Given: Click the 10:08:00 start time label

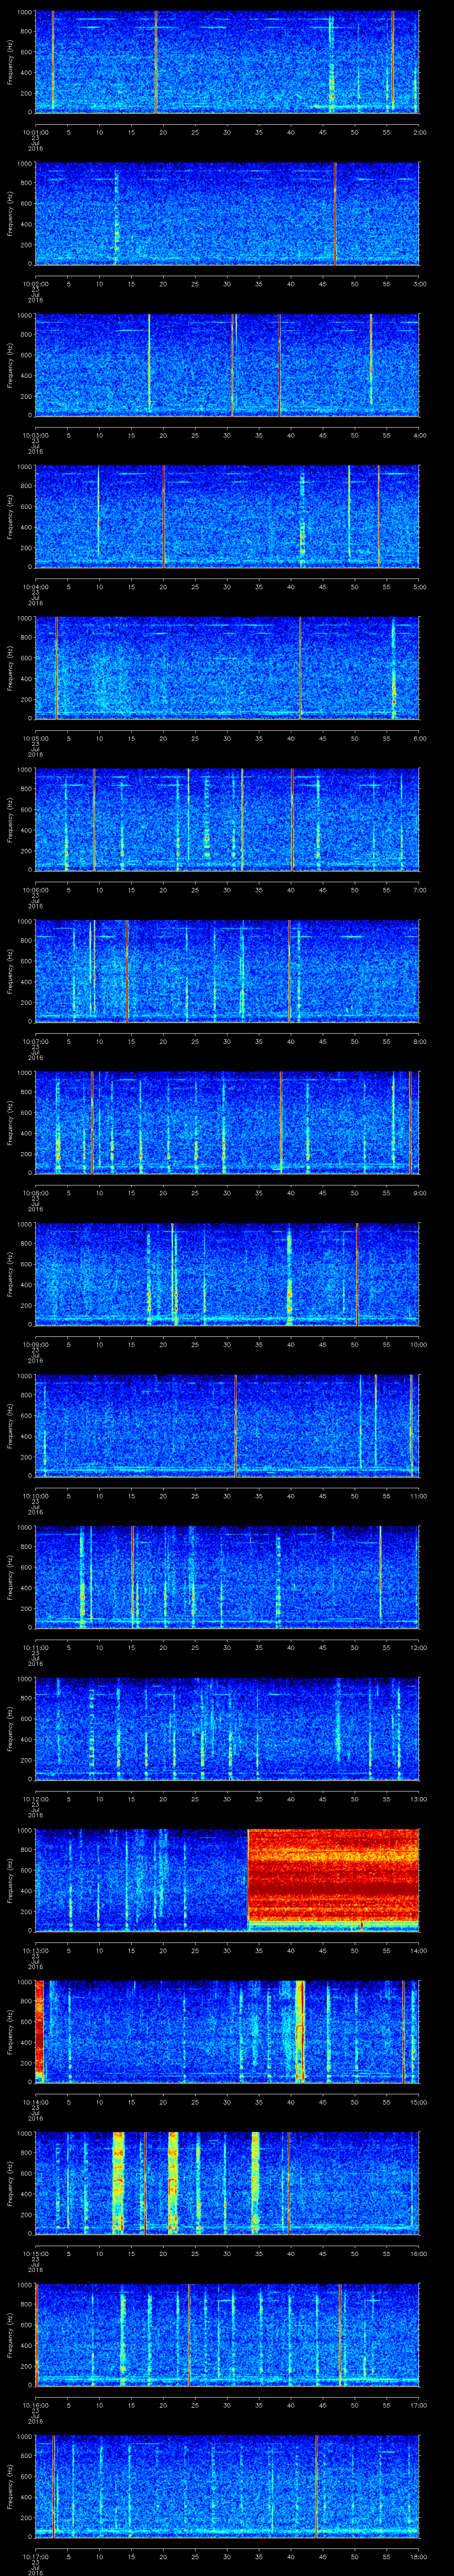Looking at the screenshot, I should 36,1192.
